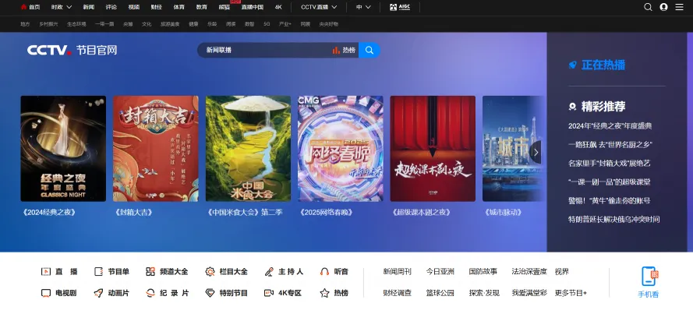Open the 新闻 menu item
This screenshot has width=693, height=321.
pos(88,7)
